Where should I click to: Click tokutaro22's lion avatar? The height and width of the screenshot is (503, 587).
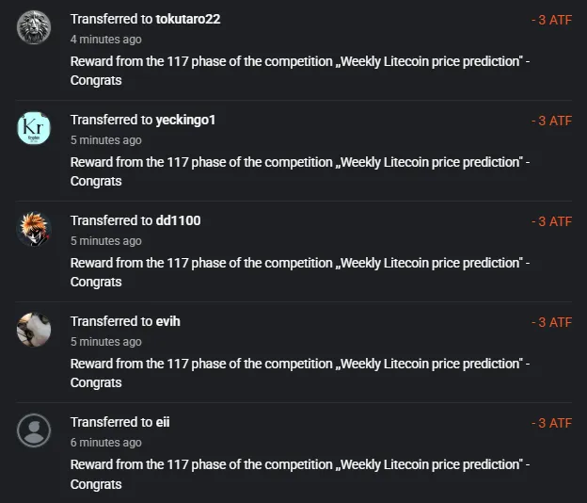click(34, 27)
